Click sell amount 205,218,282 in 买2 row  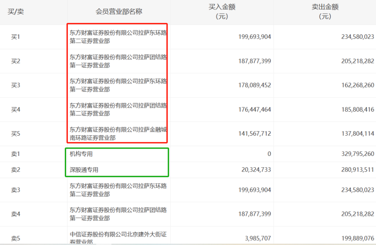pos(358,61)
